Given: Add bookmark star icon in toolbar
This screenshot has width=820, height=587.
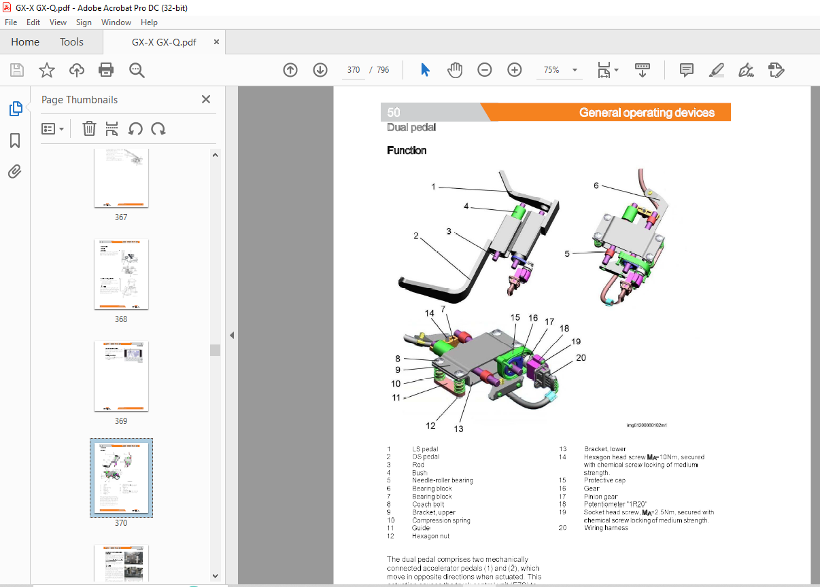Looking at the screenshot, I should point(46,69).
